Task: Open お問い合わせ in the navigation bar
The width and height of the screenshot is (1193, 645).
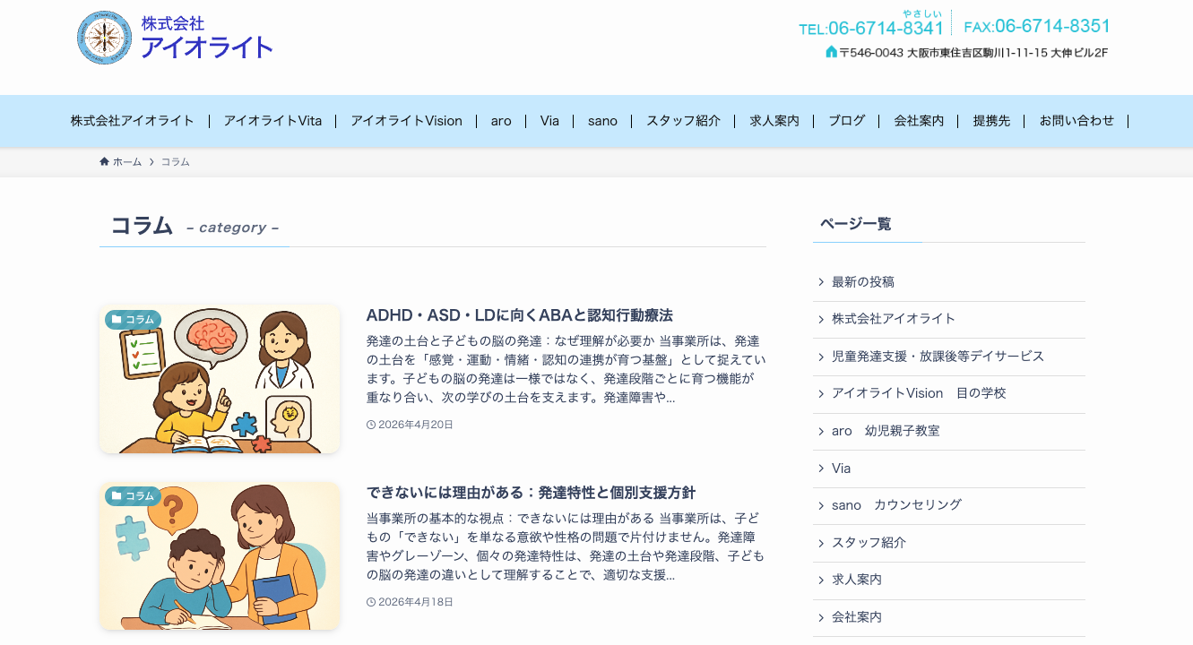Action: [x=1076, y=121]
